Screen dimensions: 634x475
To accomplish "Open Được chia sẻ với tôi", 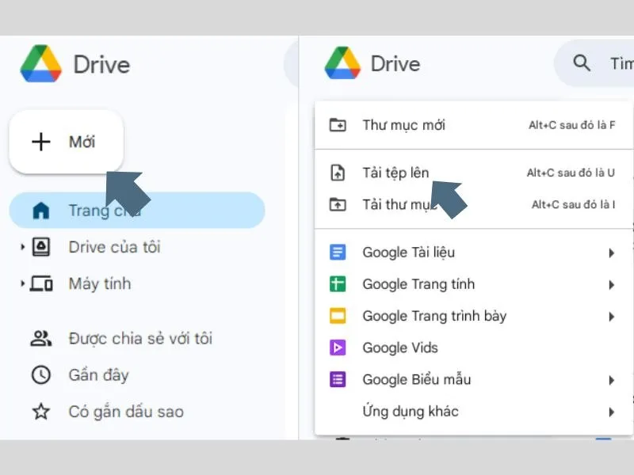I will click(x=137, y=339).
